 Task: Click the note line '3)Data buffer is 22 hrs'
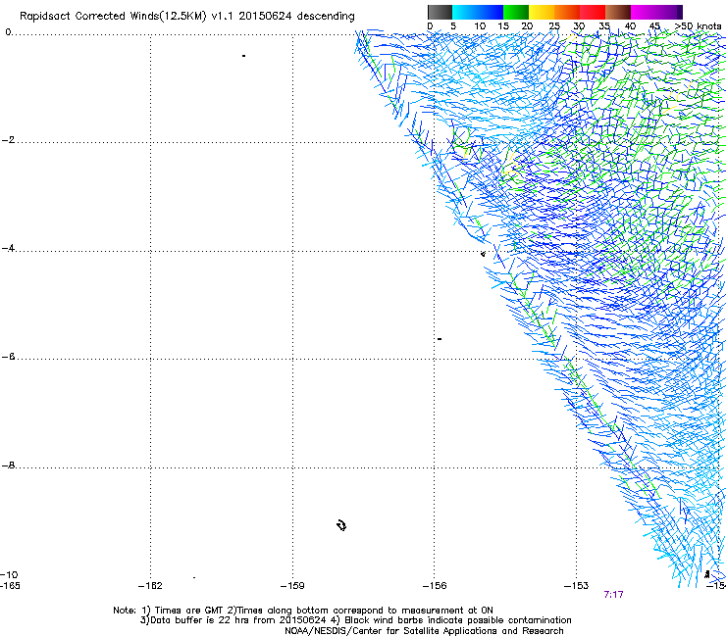pos(355,620)
